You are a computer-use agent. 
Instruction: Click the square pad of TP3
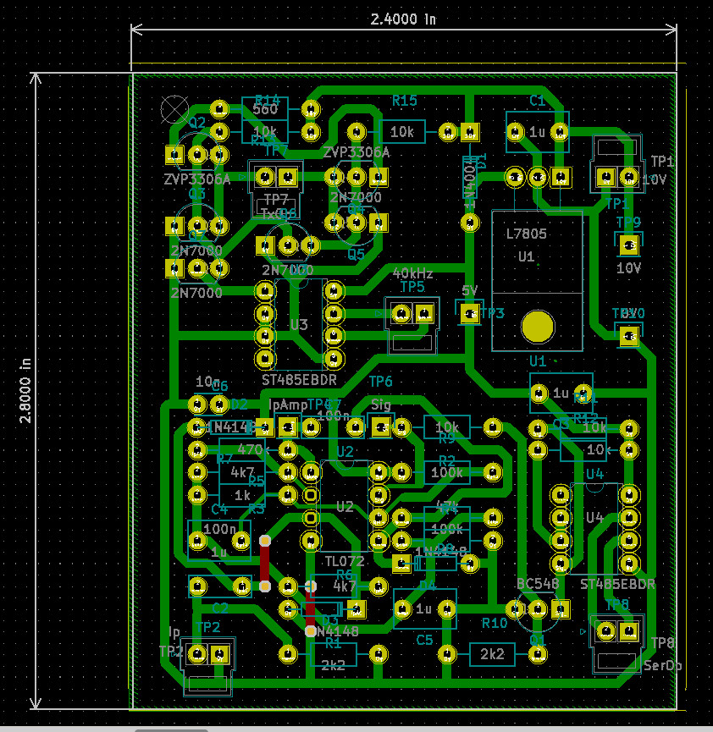470,314
